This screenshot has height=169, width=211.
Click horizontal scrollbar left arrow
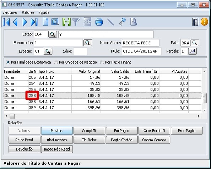[x=6, y=116]
